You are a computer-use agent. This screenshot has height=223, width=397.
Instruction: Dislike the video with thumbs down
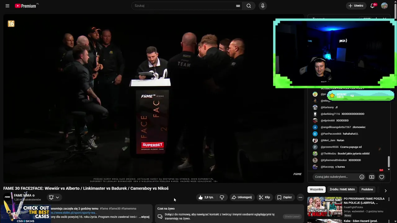222,197
